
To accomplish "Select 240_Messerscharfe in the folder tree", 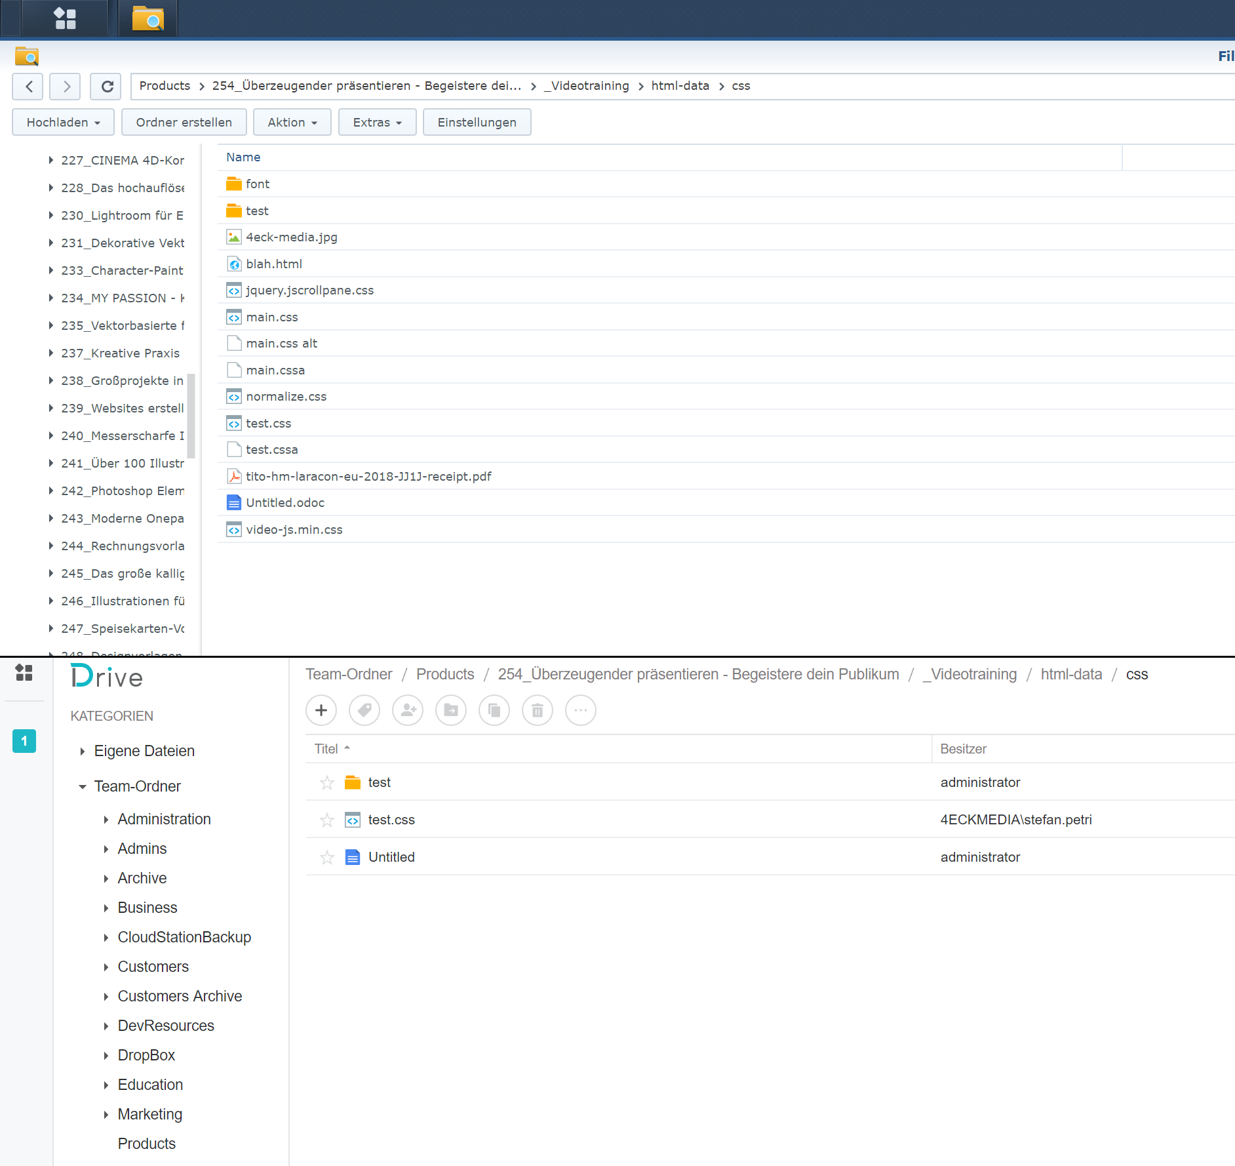I will pyautogui.click(x=123, y=435).
